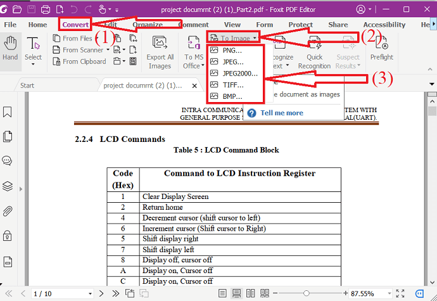Open the Layers side panel
The width and height of the screenshot is (437, 301).
[x=7, y=186]
